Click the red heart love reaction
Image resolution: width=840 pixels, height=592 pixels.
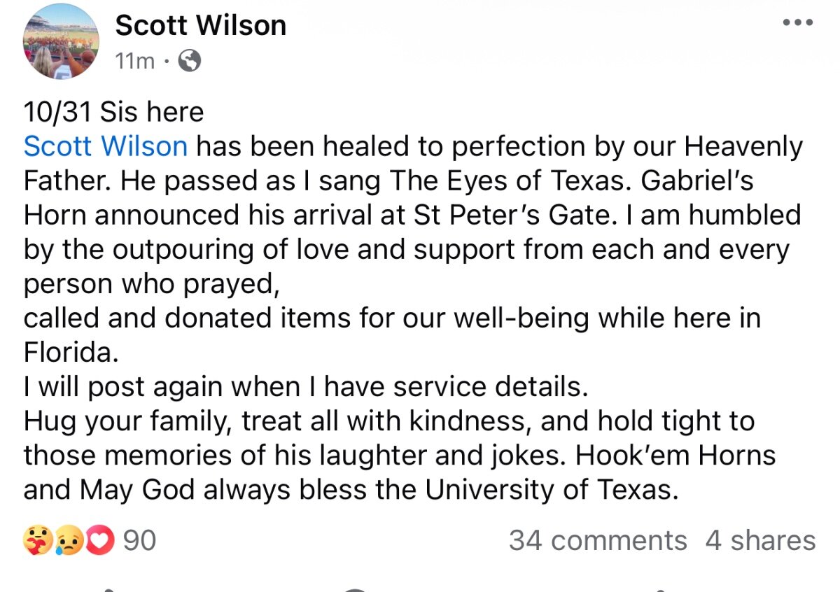pyautogui.click(x=101, y=541)
